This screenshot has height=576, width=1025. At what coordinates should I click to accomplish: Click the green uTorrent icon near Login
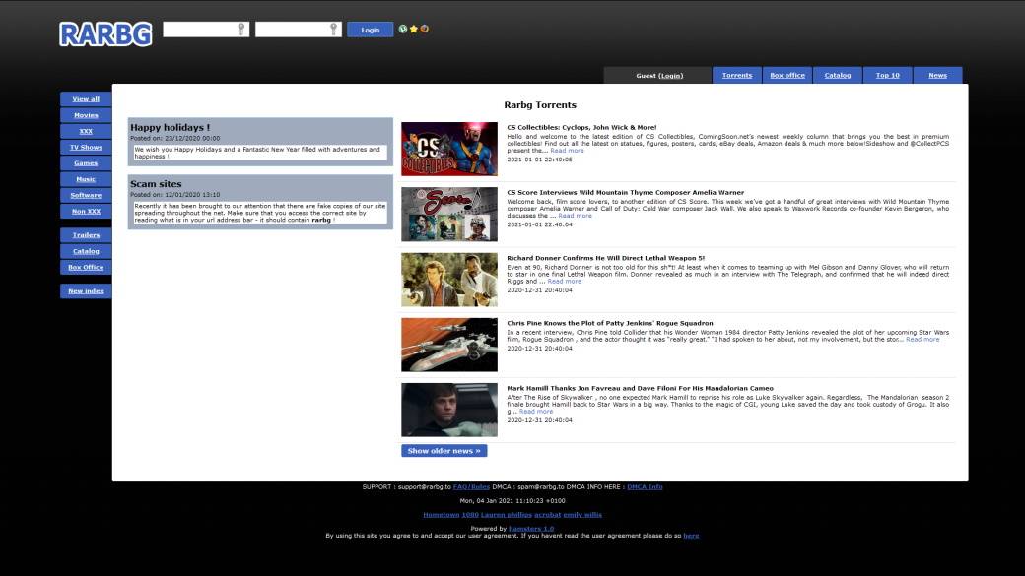pyautogui.click(x=403, y=29)
